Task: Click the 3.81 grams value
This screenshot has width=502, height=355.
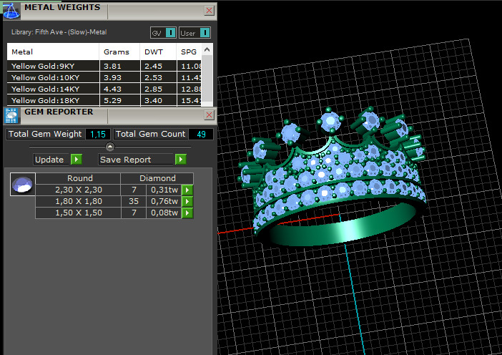Action: click(x=112, y=67)
